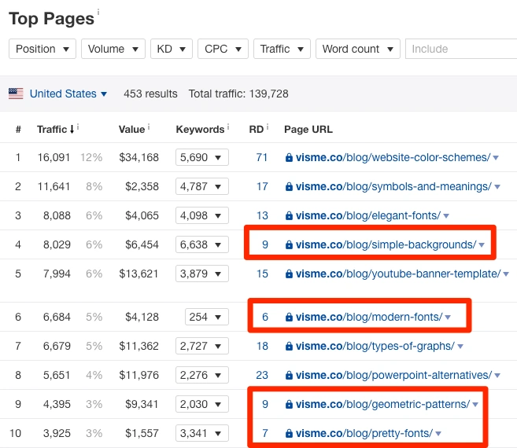This screenshot has height=448, width=517.
Task: Click RD value 17 for symbols-and-meanings
Action: click(x=262, y=186)
